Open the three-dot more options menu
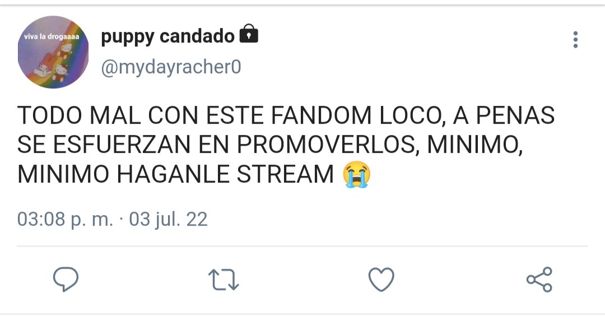Screen dimensions: 605x317 point(575,40)
